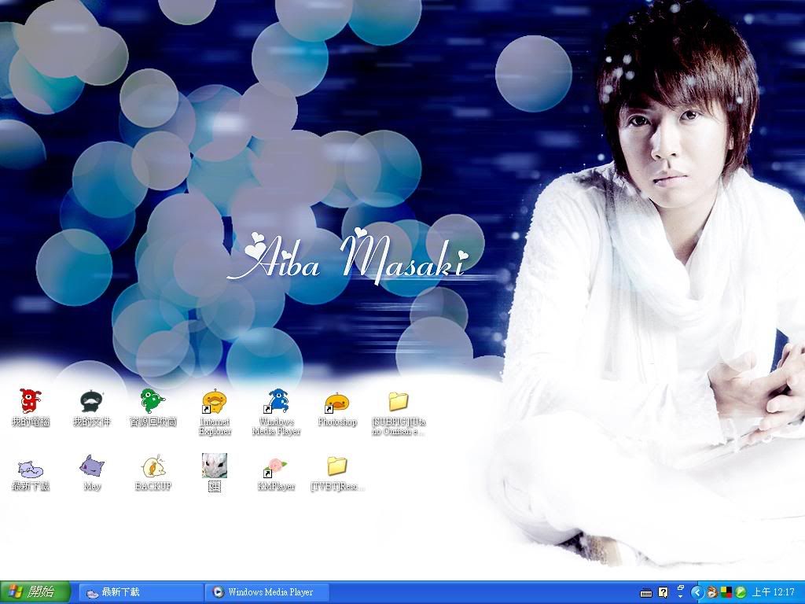805x604 pixels.
Task: Click the keyboard icon in language bar
Action: pos(646,592)
